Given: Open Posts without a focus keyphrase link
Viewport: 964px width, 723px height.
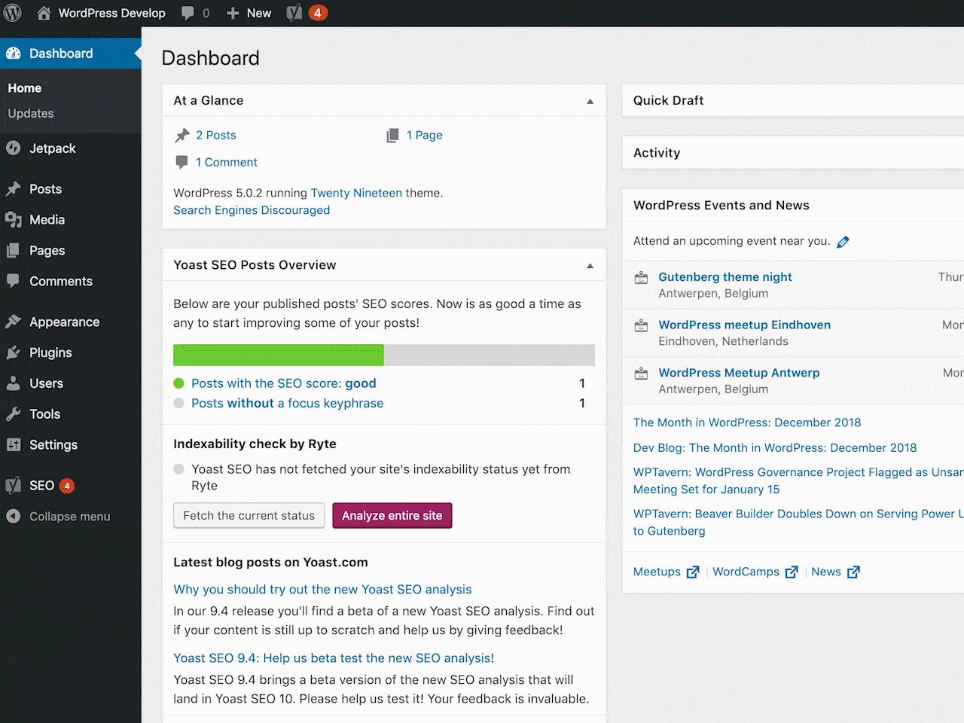Looking at the screenshot, I should 288,404.
